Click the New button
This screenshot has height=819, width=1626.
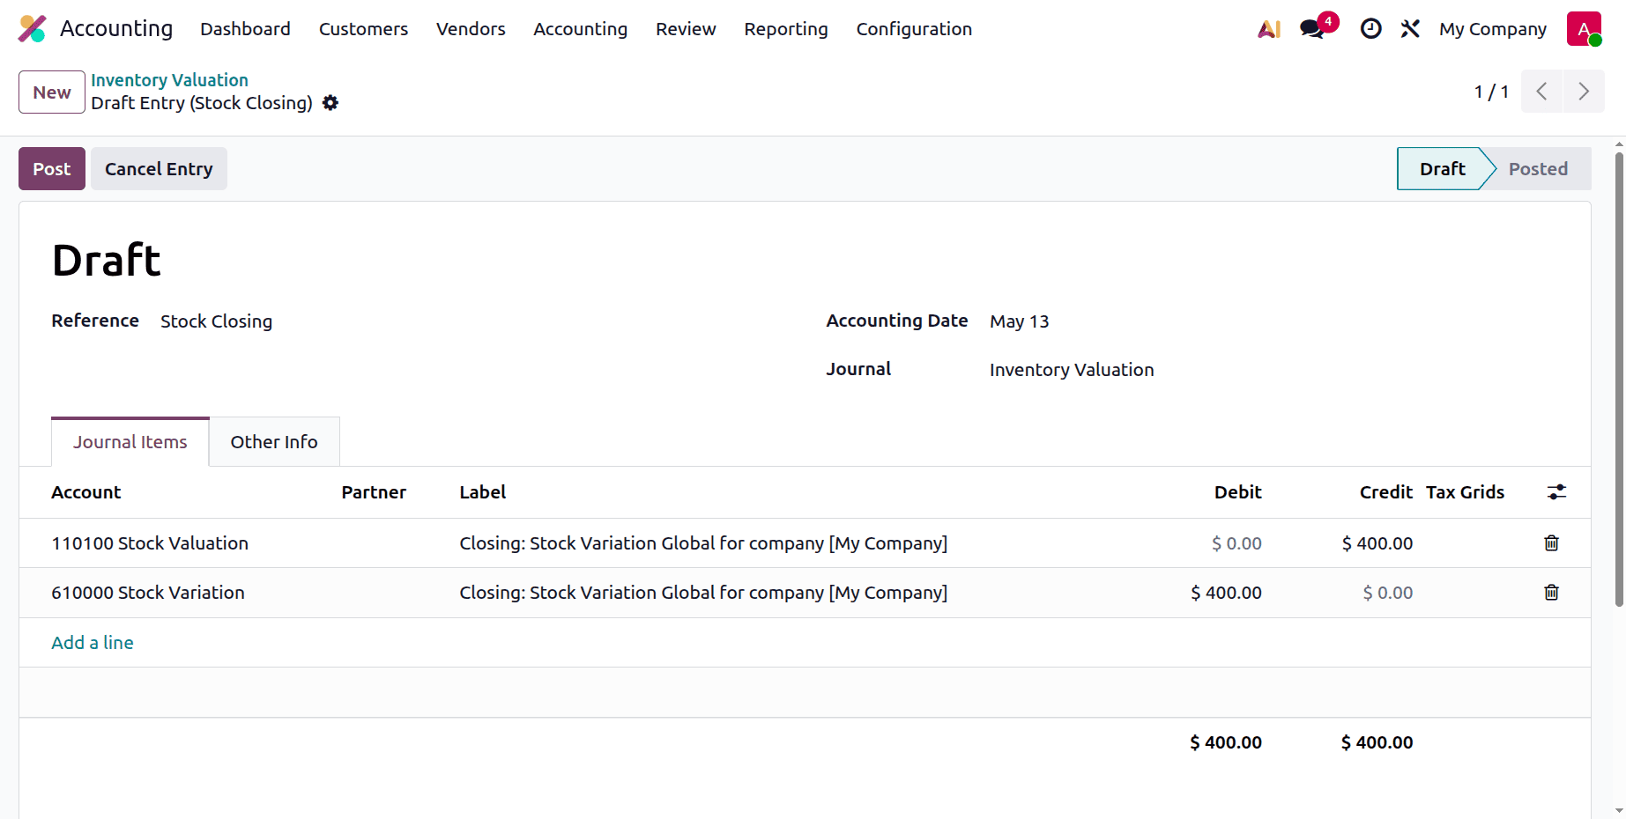pyautogui.click(x=52, y=92)
